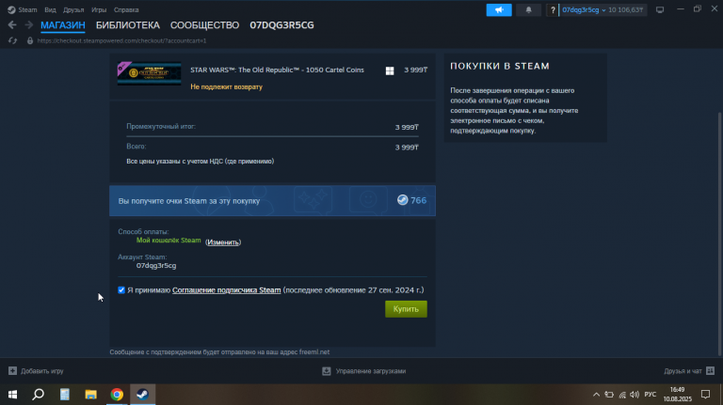This screenshot has width=723, height=405.
Task: Click the Steam taskbar icon
Action: point(142,395)
